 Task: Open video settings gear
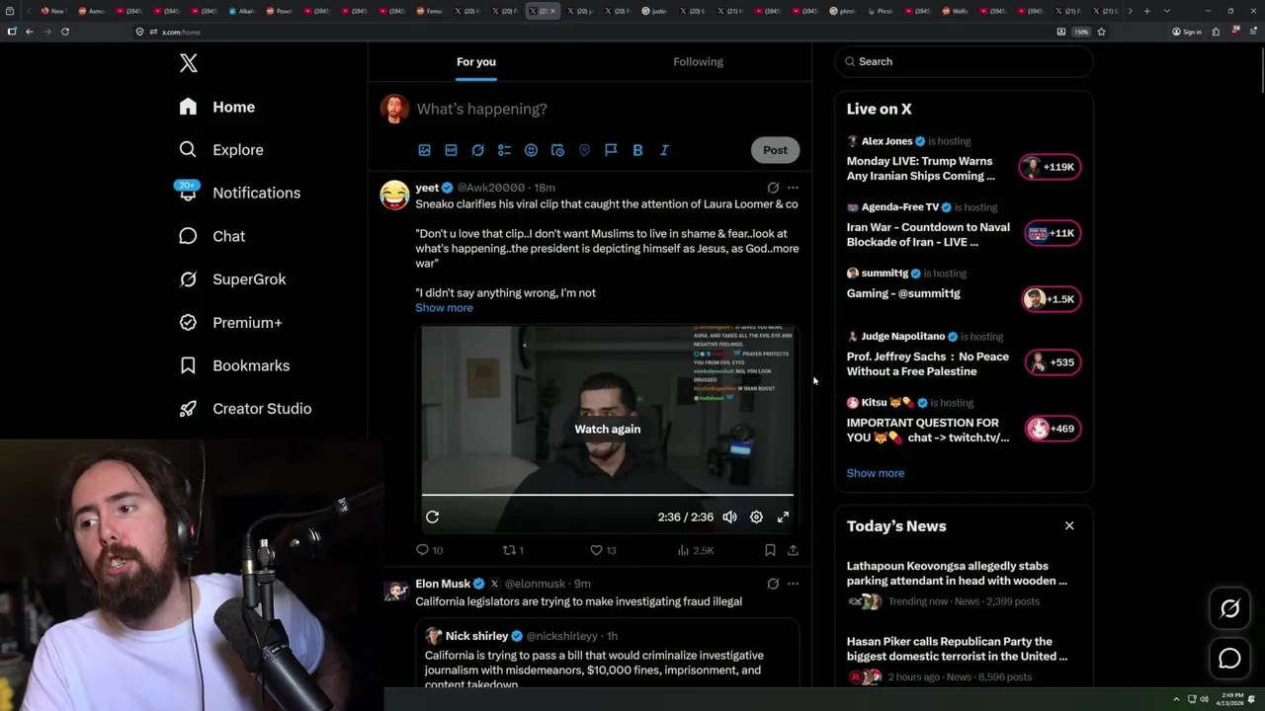pos(756,517)
